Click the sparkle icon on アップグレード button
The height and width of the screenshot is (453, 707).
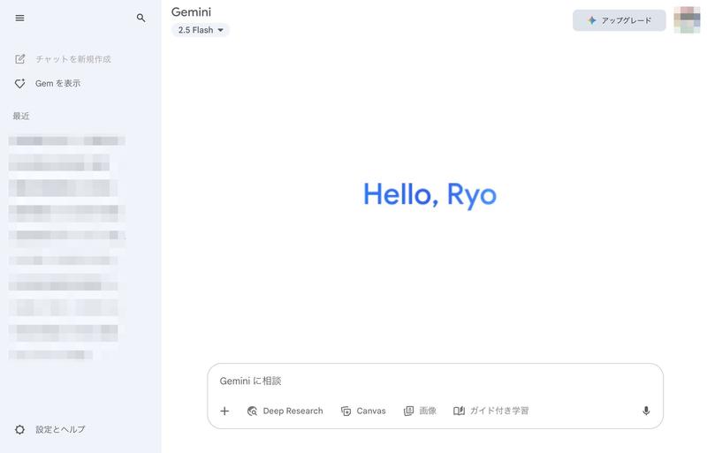pos(592,20)
